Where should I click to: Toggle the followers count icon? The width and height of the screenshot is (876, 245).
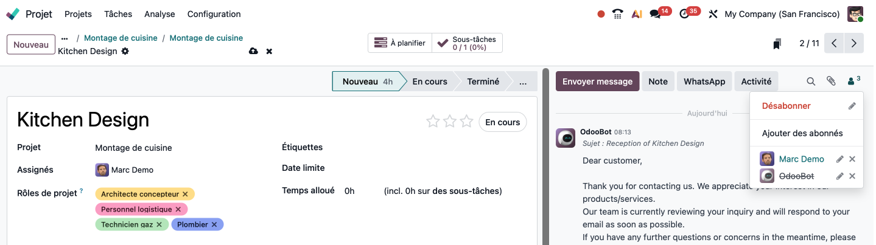pyautogui.click(x=853, y=81)
